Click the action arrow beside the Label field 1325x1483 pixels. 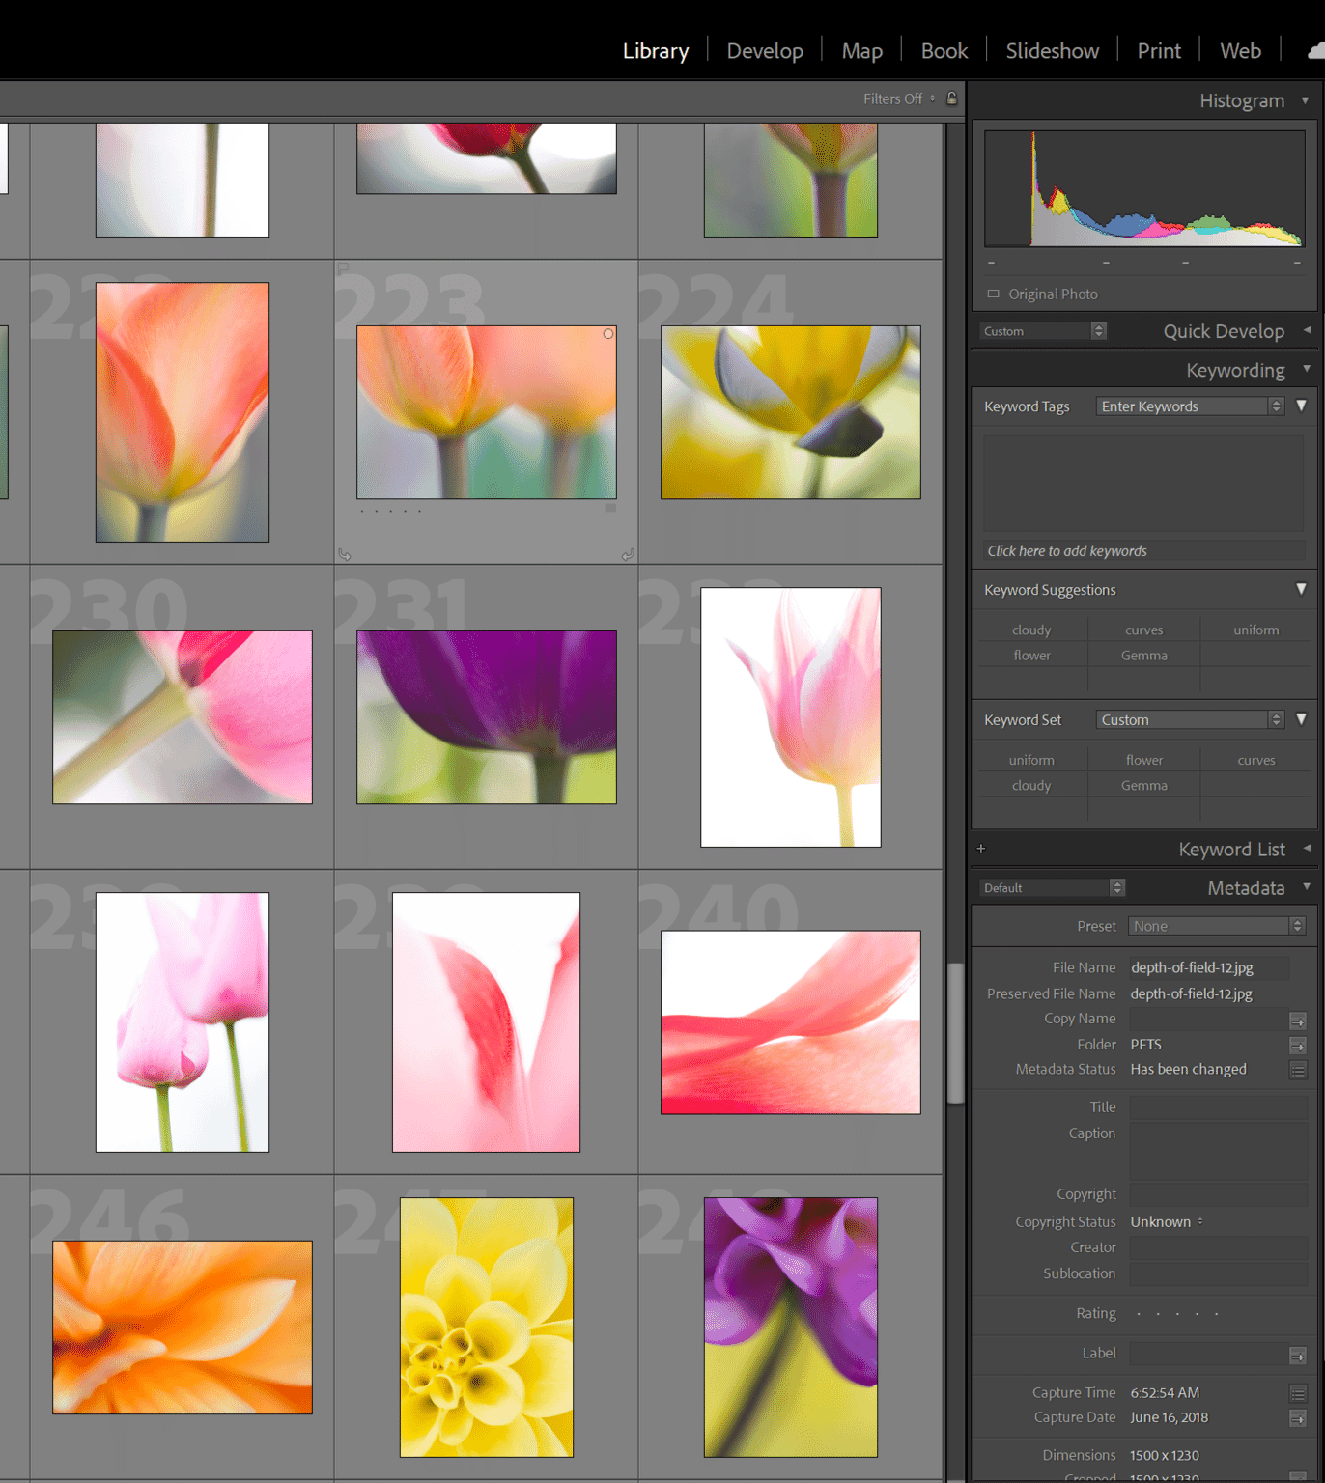pos(1298,1354)
